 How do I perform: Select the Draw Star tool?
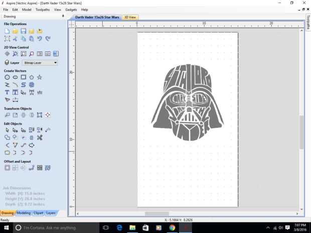(x=40, y=77)
